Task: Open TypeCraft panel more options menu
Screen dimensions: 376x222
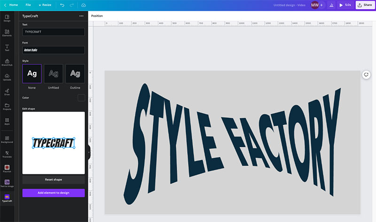Action: point(81,16)
